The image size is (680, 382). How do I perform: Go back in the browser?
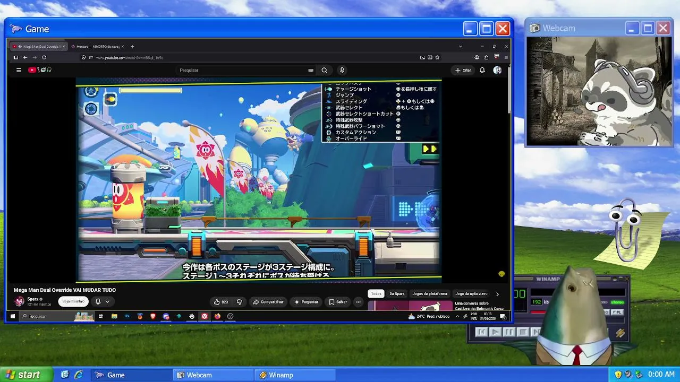pos(25,57)
